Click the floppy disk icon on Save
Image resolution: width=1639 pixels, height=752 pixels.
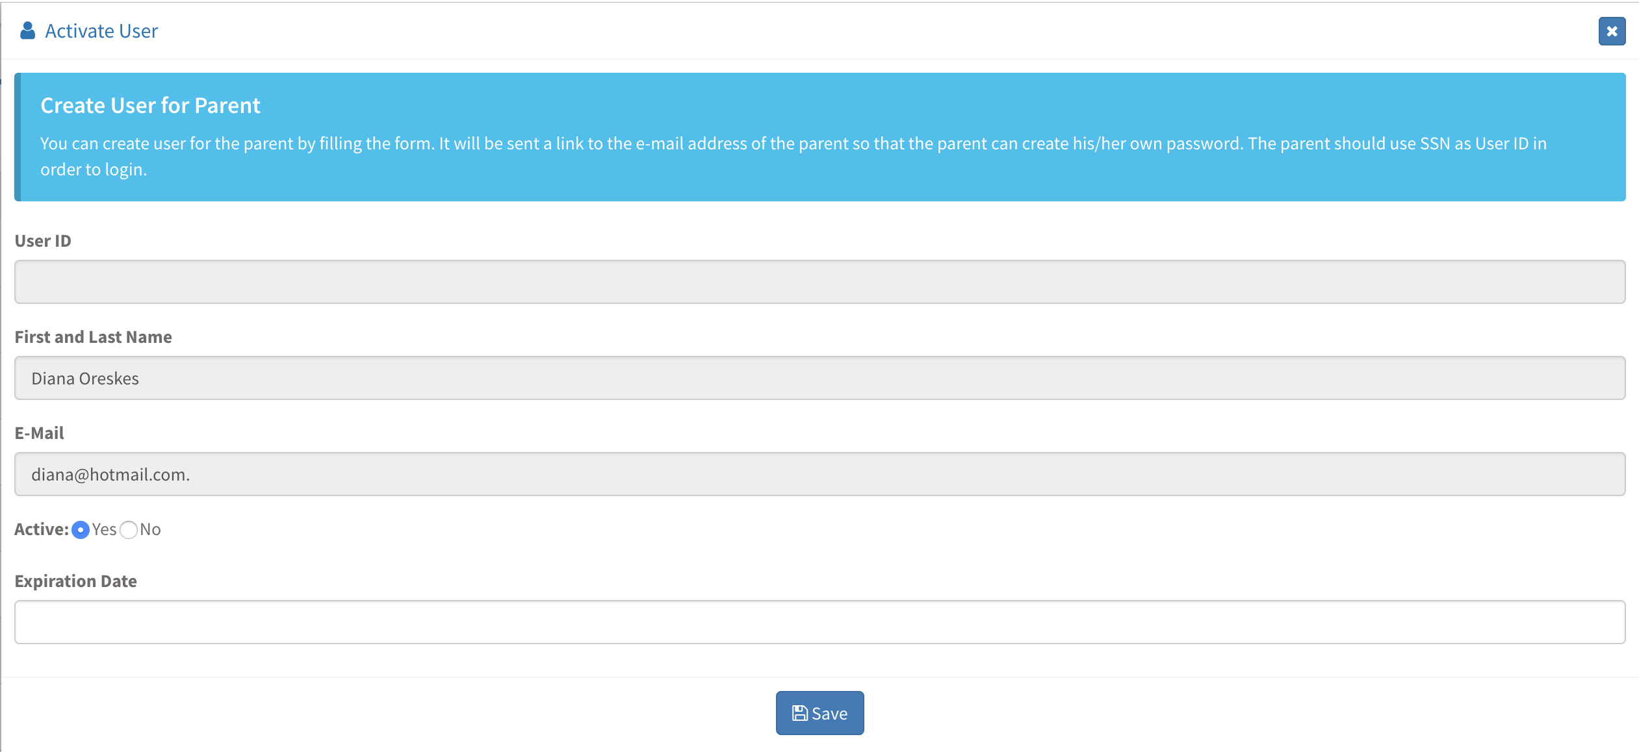pos(799,713)
